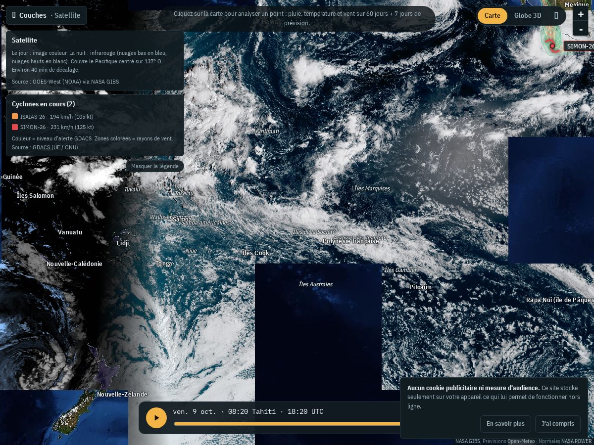This screenshot has height=445, width=594.
Task: Select ISAIAS-26 cyclone in the legend
Action: coord(52,117)
